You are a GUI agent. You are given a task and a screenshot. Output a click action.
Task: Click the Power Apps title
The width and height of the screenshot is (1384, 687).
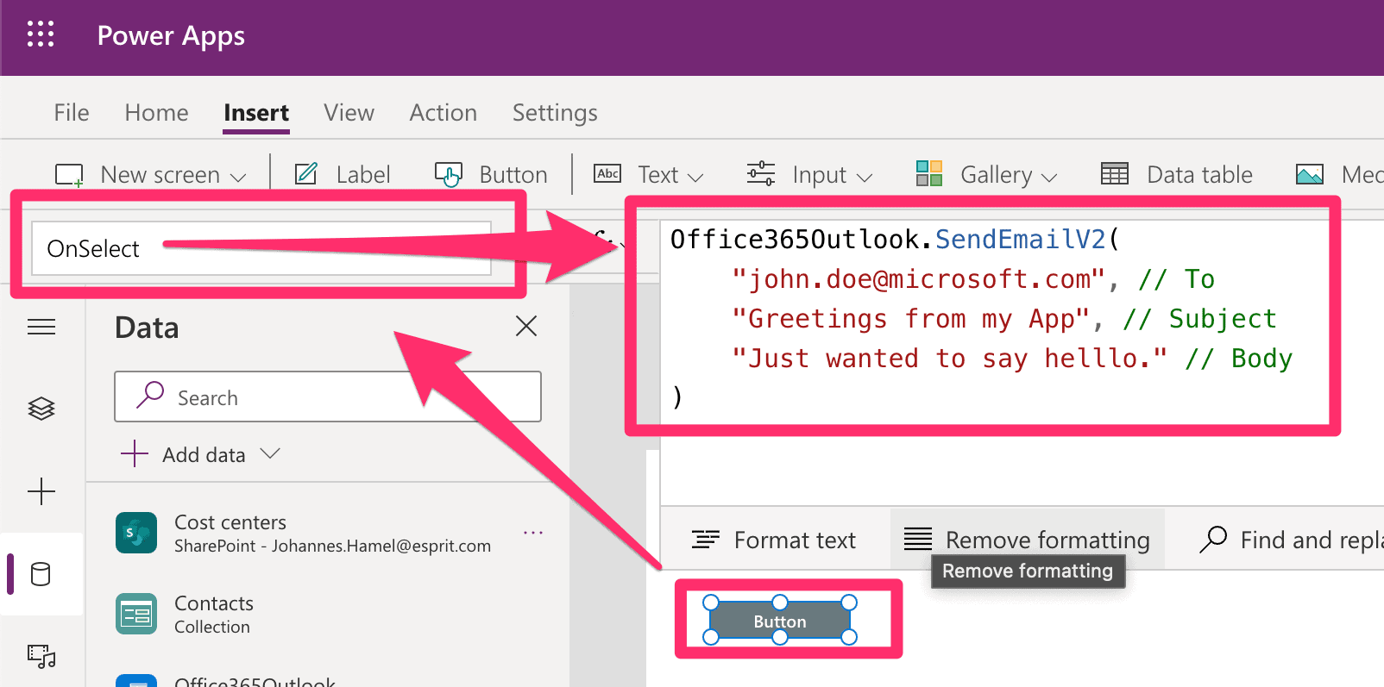[171, 35]
